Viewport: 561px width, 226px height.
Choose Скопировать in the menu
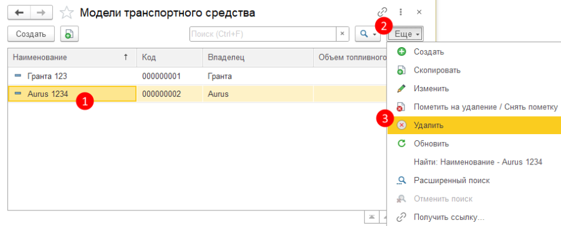pos(474,70)
